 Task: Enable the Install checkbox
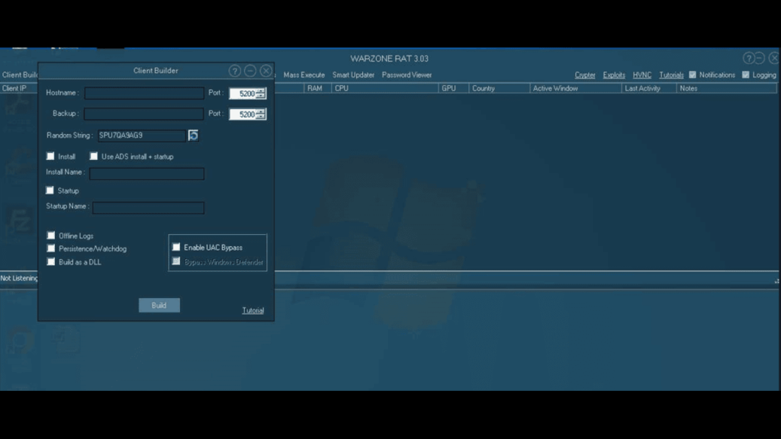[x=50, y=156]
